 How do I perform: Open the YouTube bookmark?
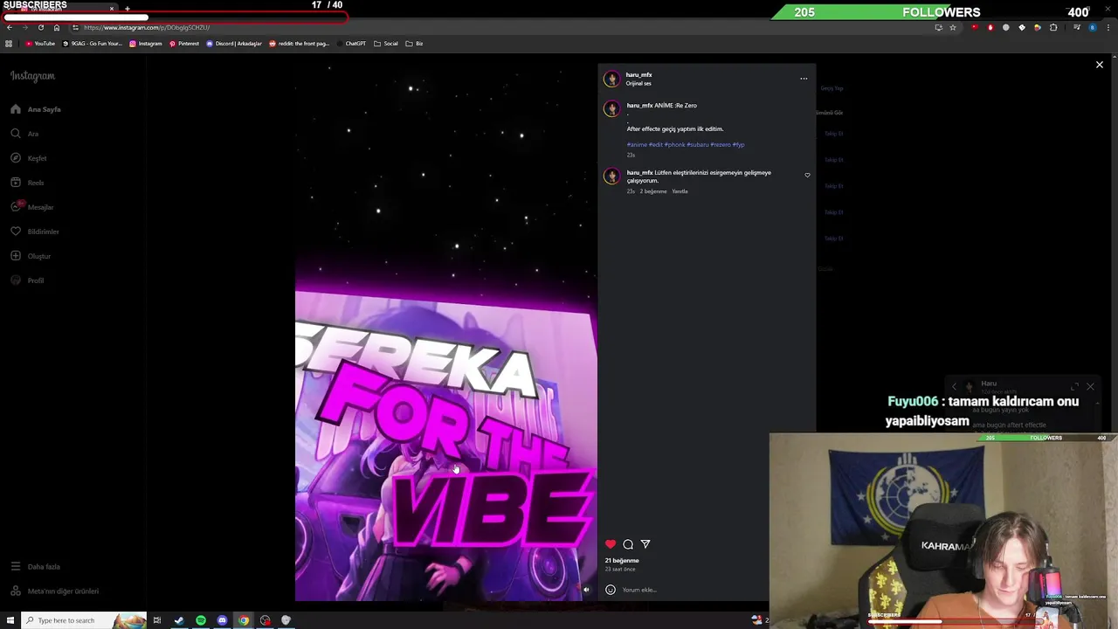pos(40,44)
